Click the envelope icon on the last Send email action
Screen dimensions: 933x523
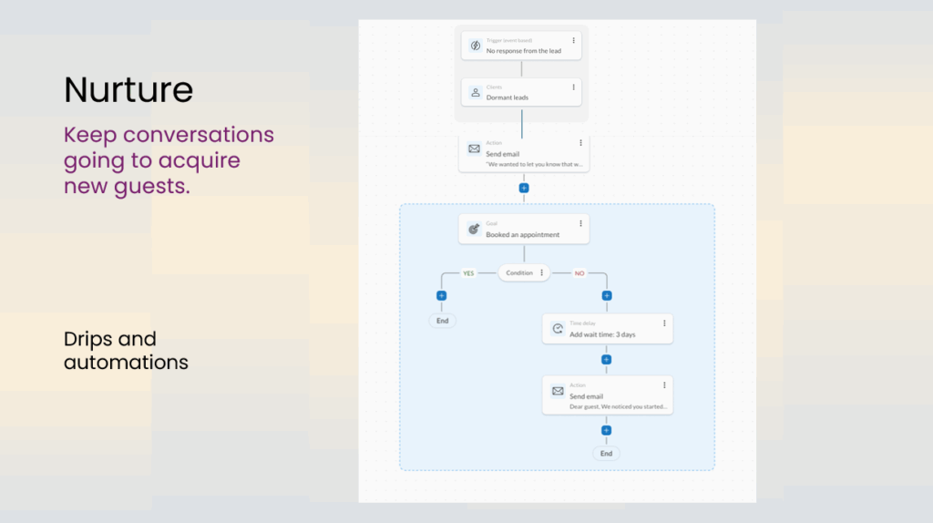[558, 391]
